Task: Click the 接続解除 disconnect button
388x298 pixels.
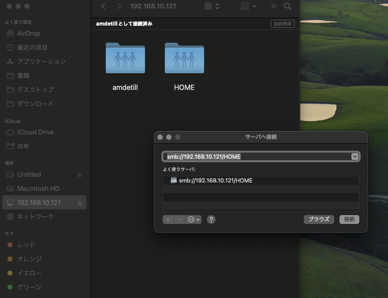Action: click(283, 24)
